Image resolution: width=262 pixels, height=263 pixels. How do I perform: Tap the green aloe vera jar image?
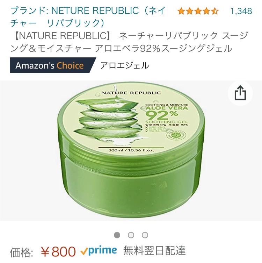coord(131,150)
